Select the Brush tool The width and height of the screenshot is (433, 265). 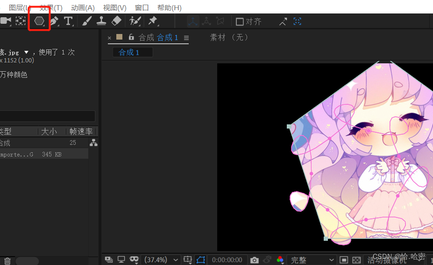(87, 21)
